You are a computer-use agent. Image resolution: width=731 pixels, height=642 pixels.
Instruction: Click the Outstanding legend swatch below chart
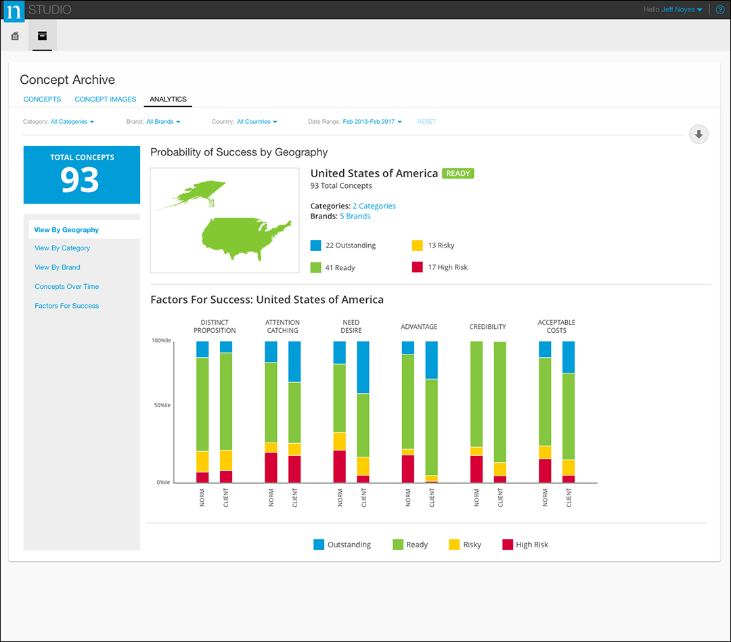pos(319,545)
